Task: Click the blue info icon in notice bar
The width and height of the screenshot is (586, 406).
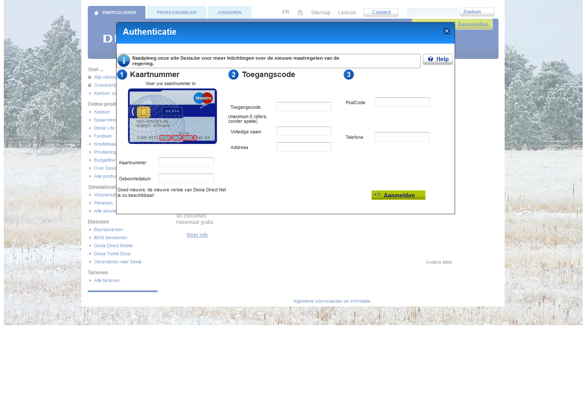Action: point(124,61)
